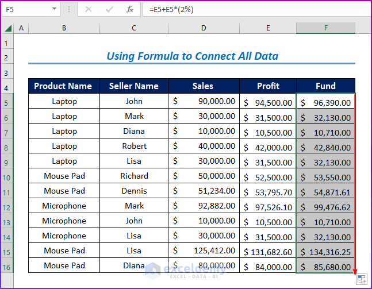Select Profit cell $ 84,000.00
Viewport: 372px width, 289px height.
(268, 265)
